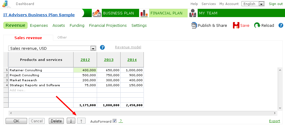Image resolution: width=285 pixels, height=128 pixels.
Task: Click horizontal scrollbar right arrow
Action: (x=275, y=113)
